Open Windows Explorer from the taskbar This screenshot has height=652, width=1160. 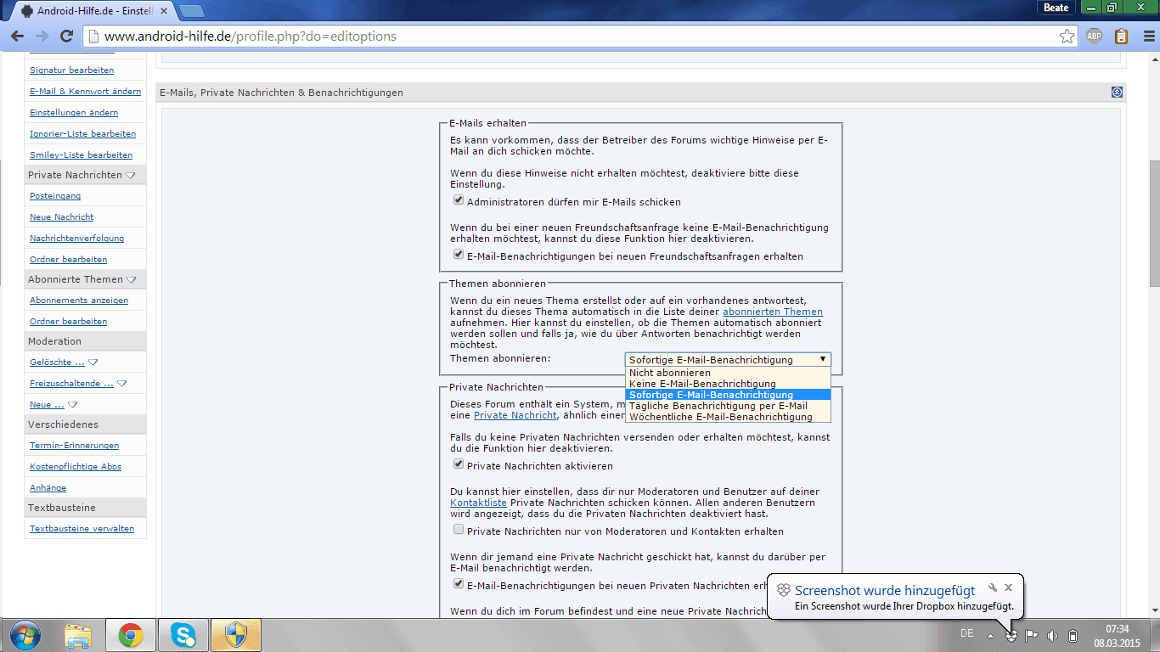pos(78,635)
